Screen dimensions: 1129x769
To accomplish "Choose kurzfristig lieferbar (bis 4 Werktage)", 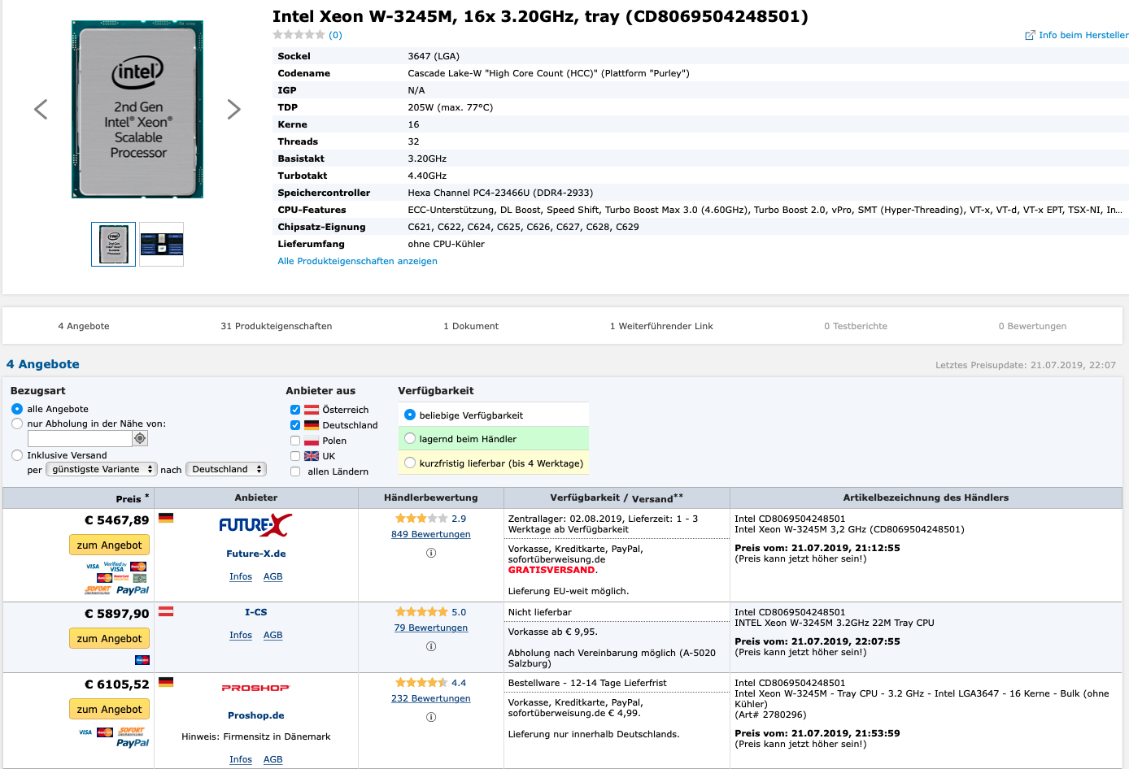I will pyautogui.click(x=410, y=463).
